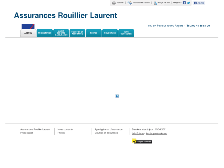Click recommander à un ami link
Screen dimensions: 224x168
point(141,3)
